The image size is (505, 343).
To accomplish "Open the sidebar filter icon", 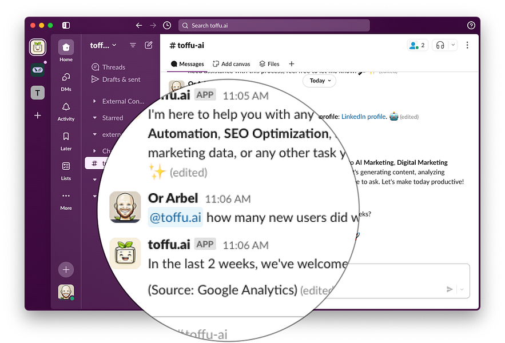I will pyautogui.click(x=133, y=45).
